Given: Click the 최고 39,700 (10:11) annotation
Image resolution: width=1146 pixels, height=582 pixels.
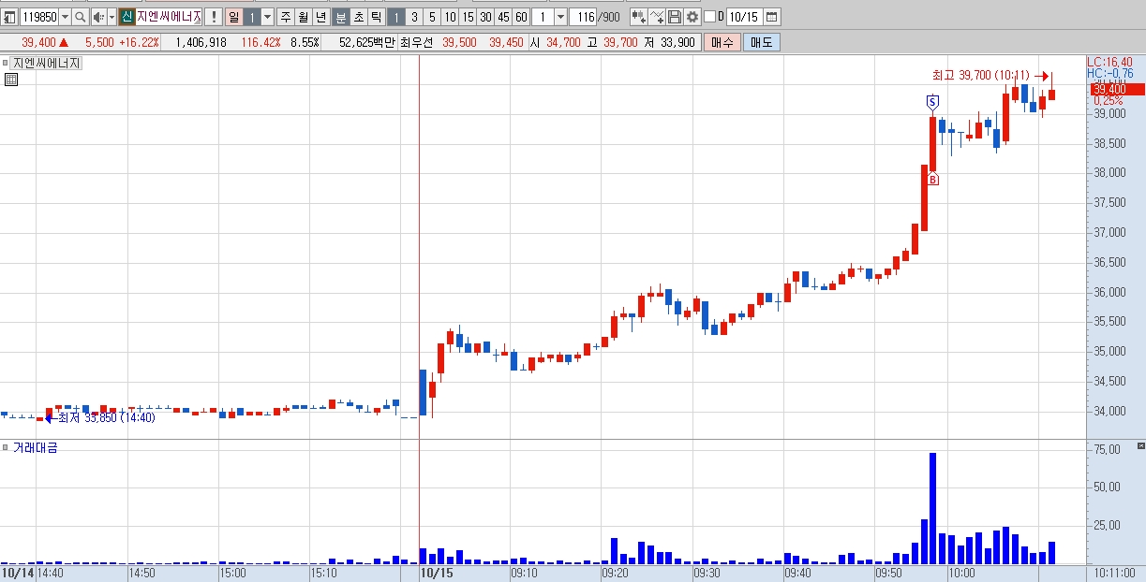Looking at the screenshot, I should pos(981,75).
